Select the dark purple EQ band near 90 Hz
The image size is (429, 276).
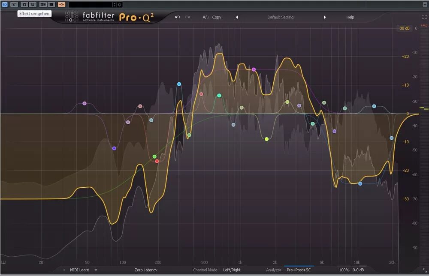(114, 148)
